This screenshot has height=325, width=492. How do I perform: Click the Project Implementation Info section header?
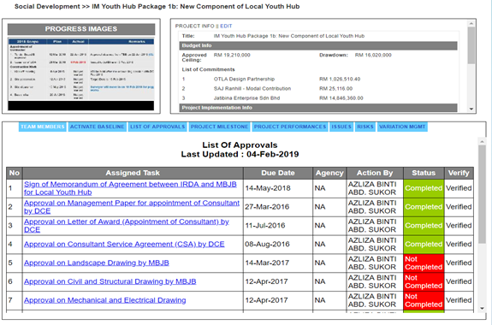point(318,108)
